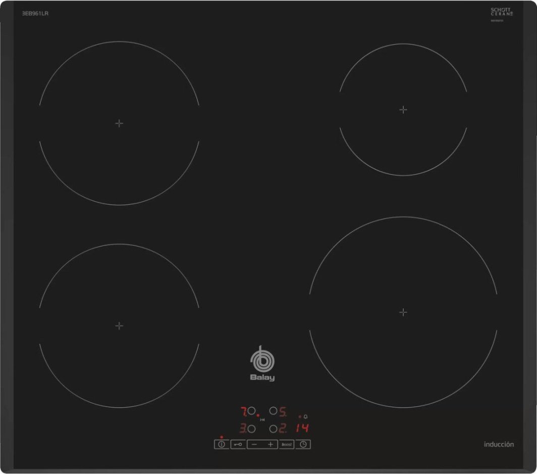537x474 pixels.
Task: Tap the main power on/off key
Action: (222, 445)
